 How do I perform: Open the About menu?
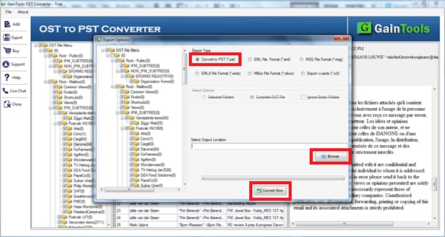[x=23, y=12]
